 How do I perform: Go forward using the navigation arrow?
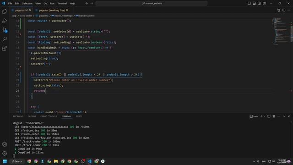pyautogui.click(x=92, y=3)
